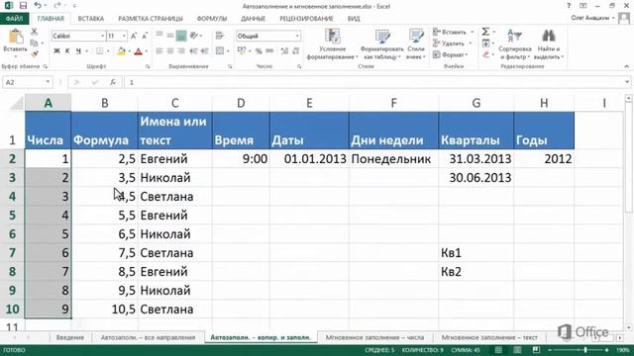Image resolution: width=634 pixels, height=356 pixels.
Task: Select cell F2 containing Понедельник
Action: tap(393, 158)
